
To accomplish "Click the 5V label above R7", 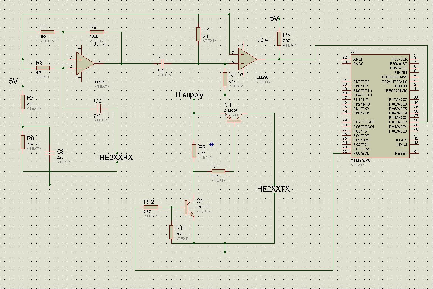I will click(13, 81).
